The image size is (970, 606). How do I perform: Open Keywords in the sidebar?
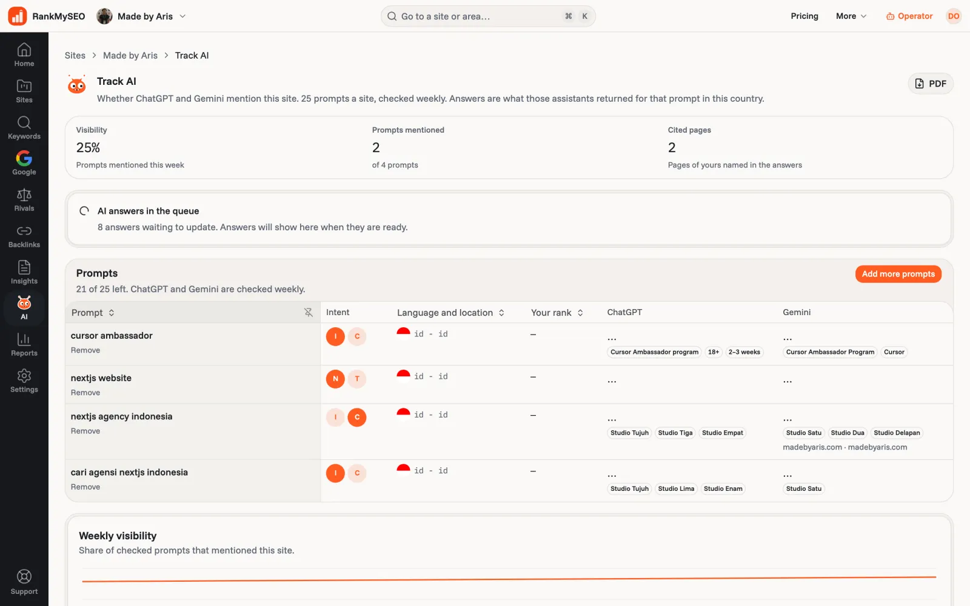[24, 127]
